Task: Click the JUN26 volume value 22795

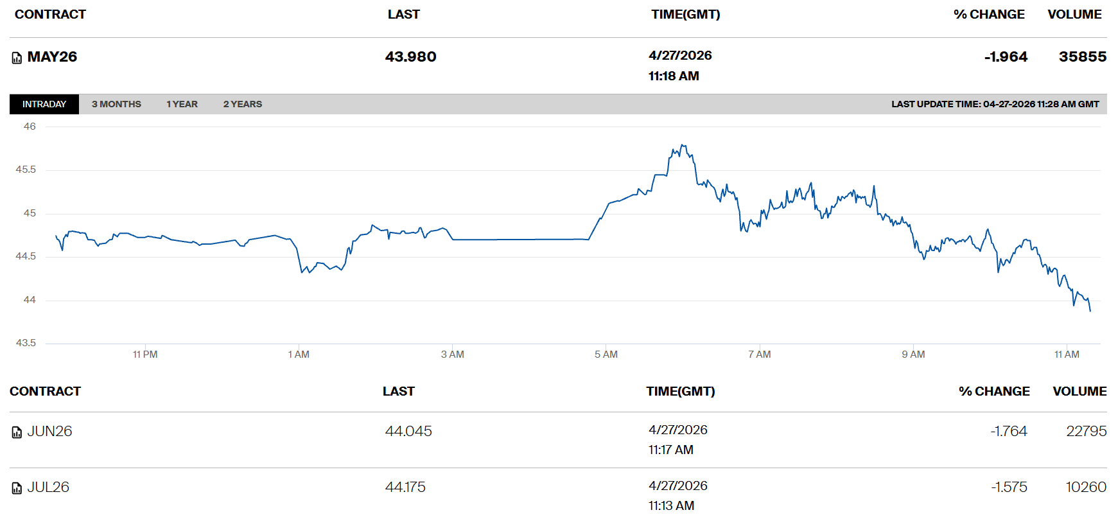Action: [1086, 432]
